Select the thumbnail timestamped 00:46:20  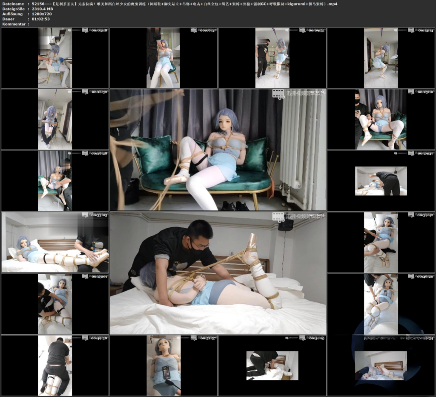[x=381, y=304]
